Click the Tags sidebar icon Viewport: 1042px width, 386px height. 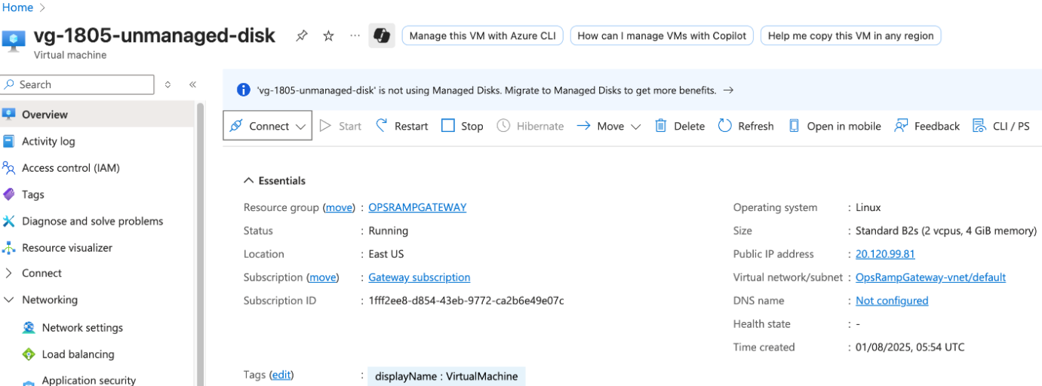pyautogui.click(x=9, y=195)
